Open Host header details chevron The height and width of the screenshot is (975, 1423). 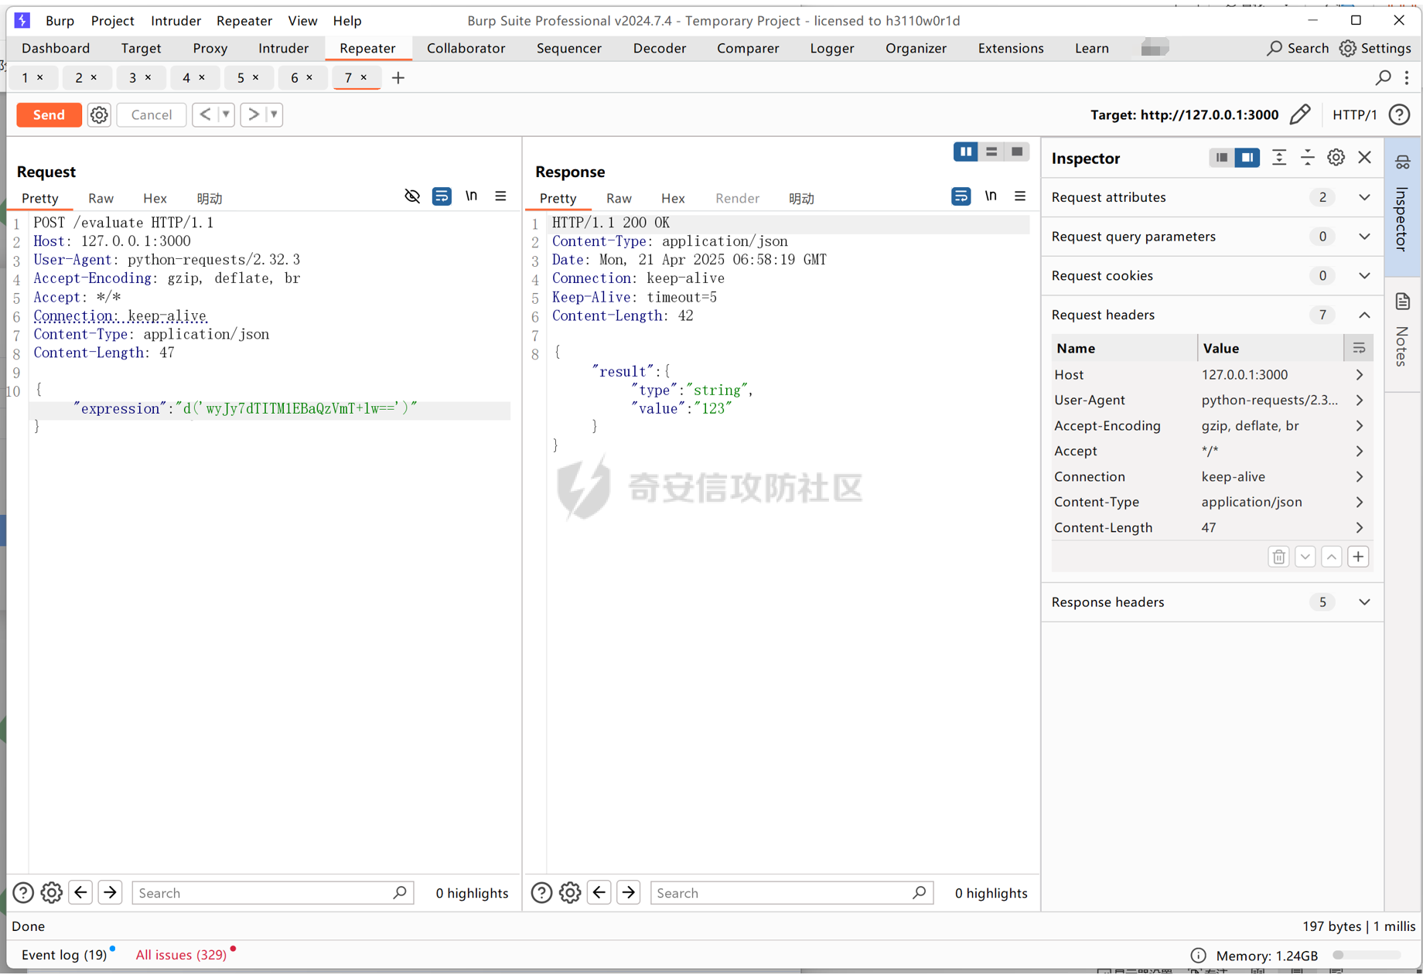(x=1360, y=375)
